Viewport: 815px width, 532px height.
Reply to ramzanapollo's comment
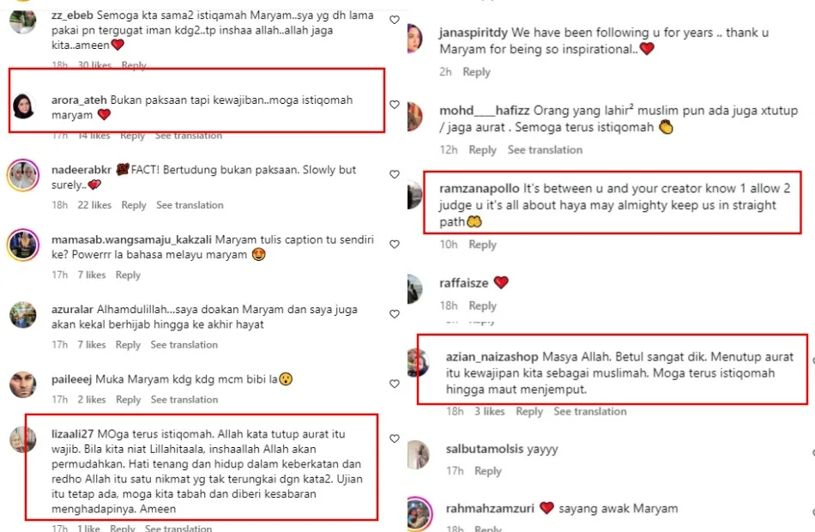(482, 245)
